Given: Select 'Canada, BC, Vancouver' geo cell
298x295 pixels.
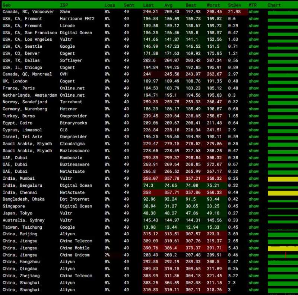Looking at the screenshot, I should 28,12.
